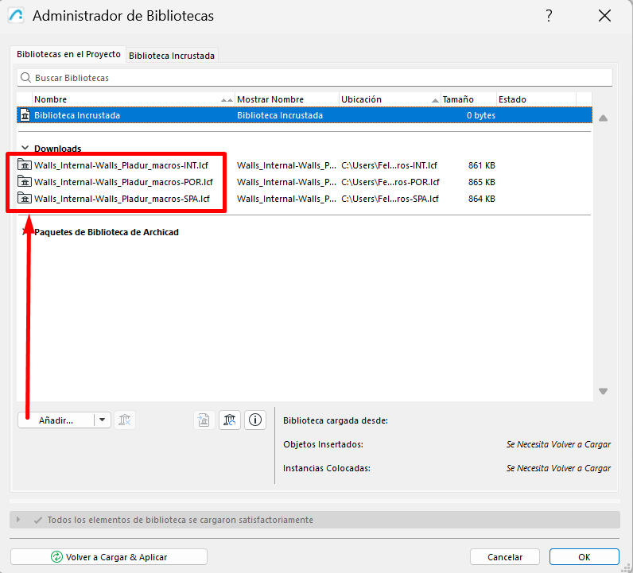Click the Cancelar button

click(x=504, y=557)
